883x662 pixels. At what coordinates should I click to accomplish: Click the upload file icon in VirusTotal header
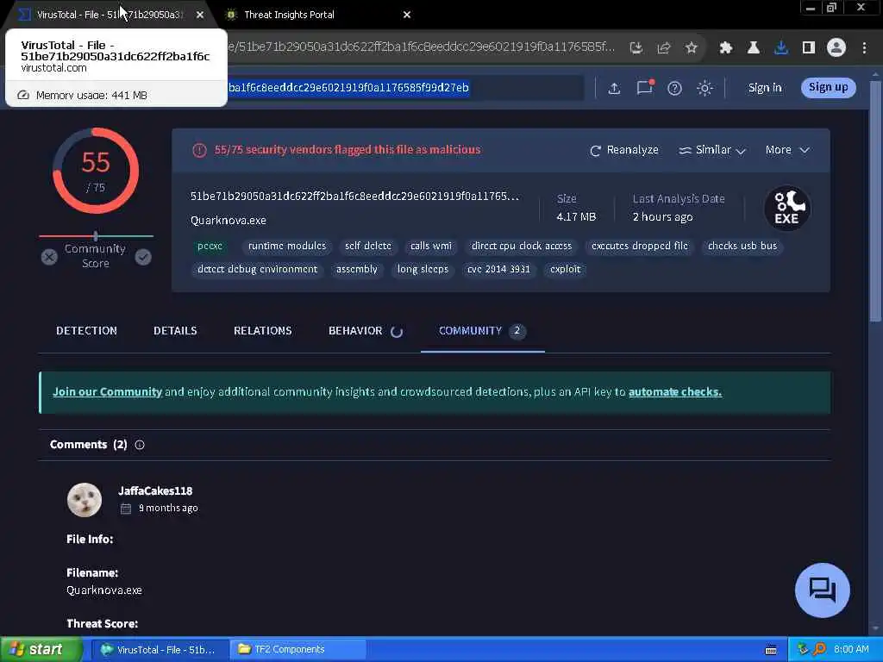tap(614, 88)
